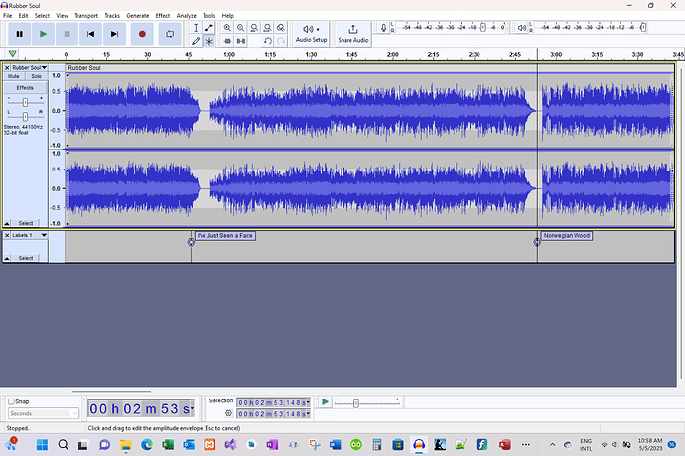
Task: Click the Undo arrow icon
Action: (x=267, y=41)
